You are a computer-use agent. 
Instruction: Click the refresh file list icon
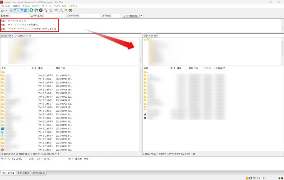31,10
